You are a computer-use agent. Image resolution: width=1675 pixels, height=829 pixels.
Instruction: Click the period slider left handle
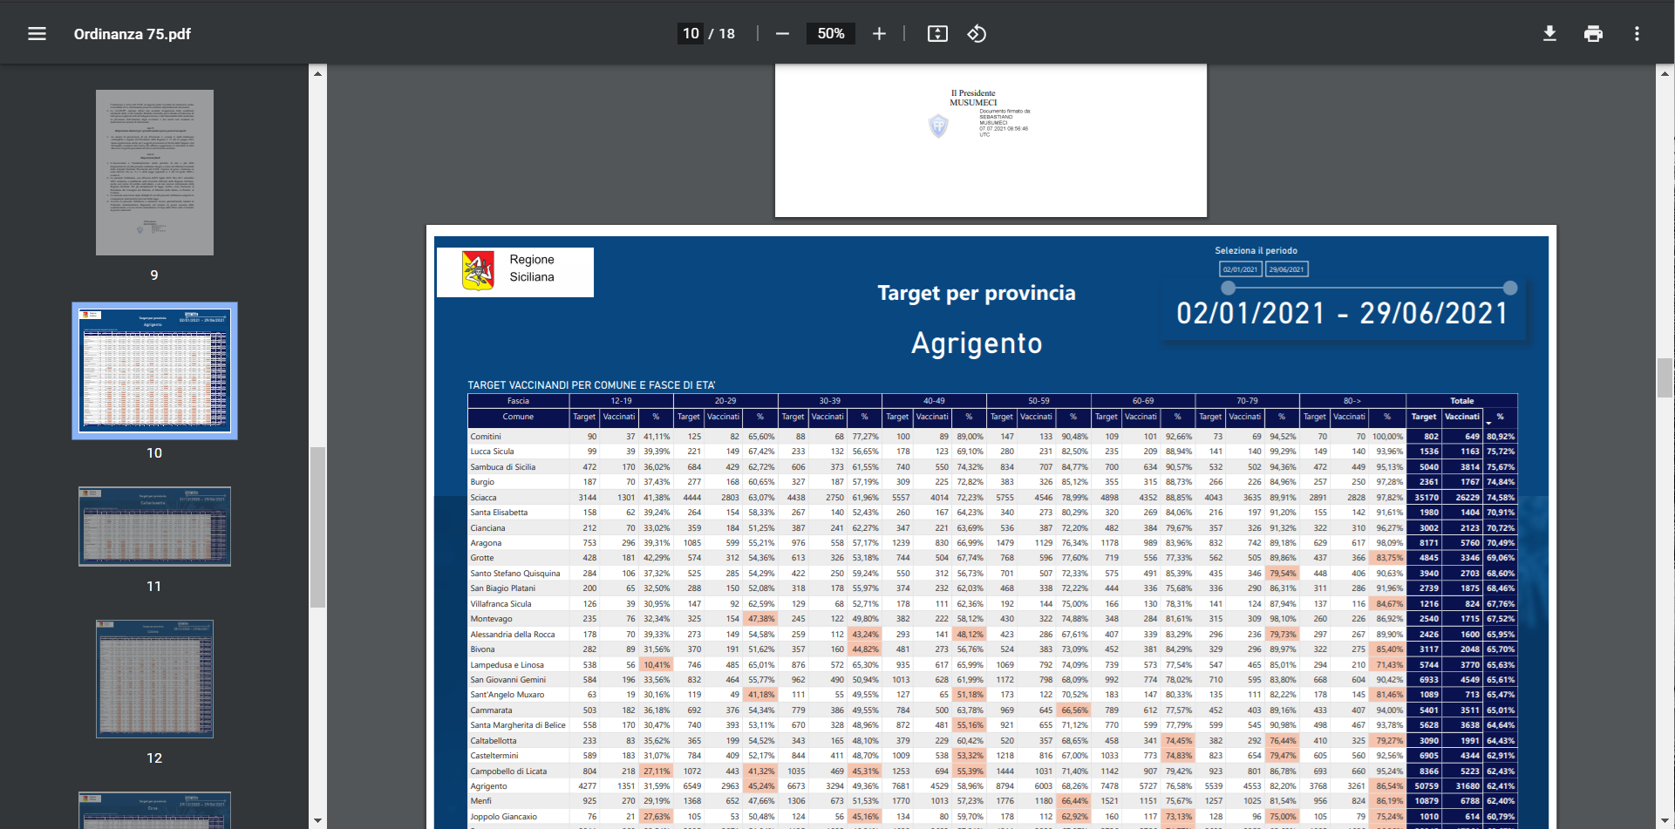click(x=1229, y=288)
